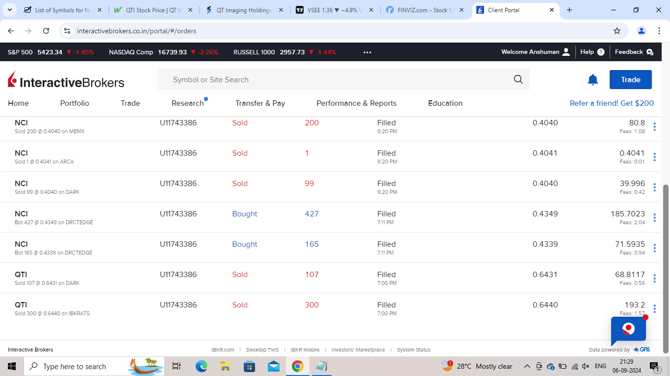Open Microsoft Edge from the taskbar
This screenshot has width=670, height=376.
point(202,366)
